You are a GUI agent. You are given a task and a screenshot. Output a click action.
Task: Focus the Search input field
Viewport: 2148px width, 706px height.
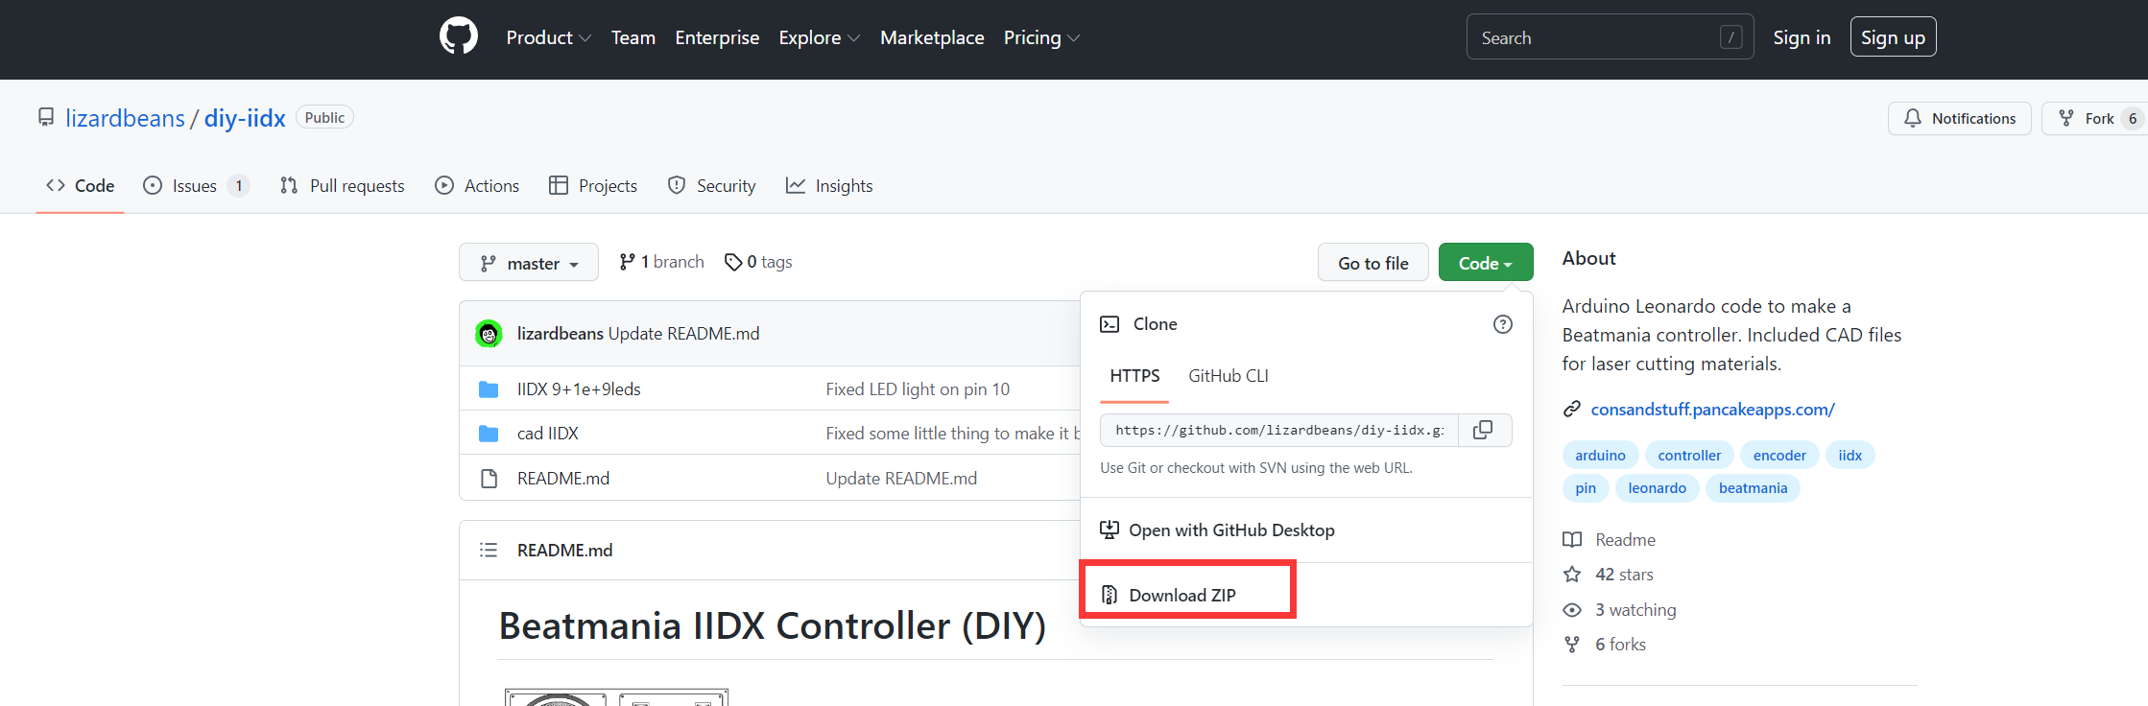pos(1611,37)
